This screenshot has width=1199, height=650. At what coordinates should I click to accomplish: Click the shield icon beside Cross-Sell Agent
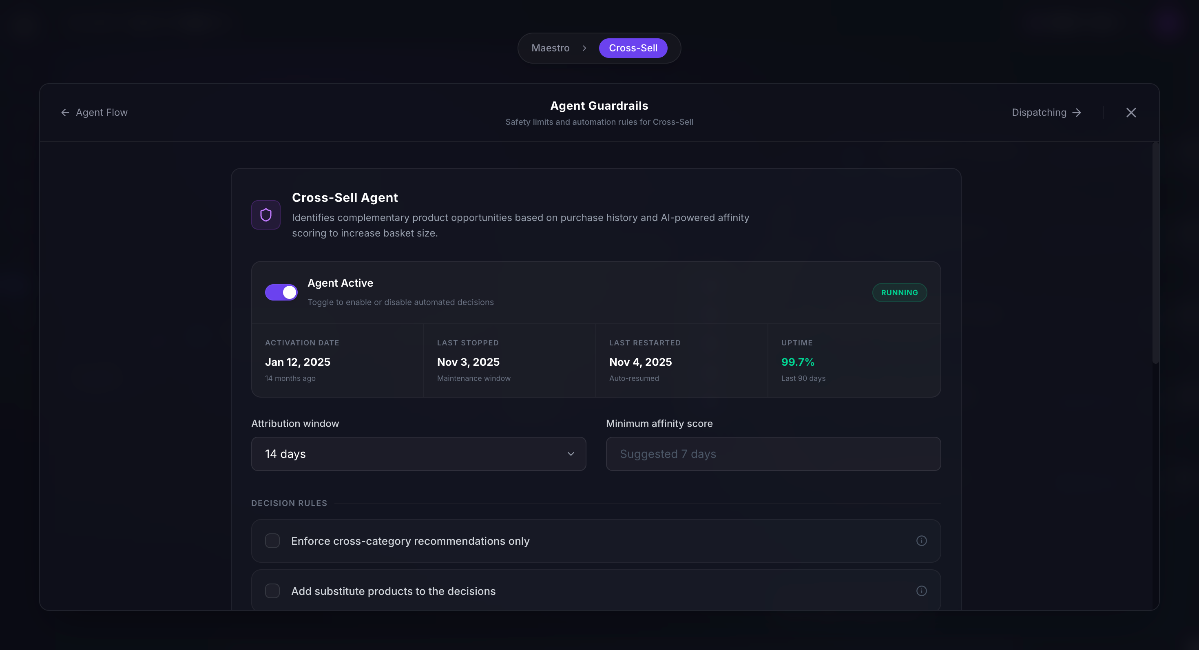(x=266, y=215)
